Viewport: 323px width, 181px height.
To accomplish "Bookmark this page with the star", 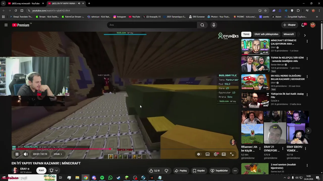I will tap(265, 11).
